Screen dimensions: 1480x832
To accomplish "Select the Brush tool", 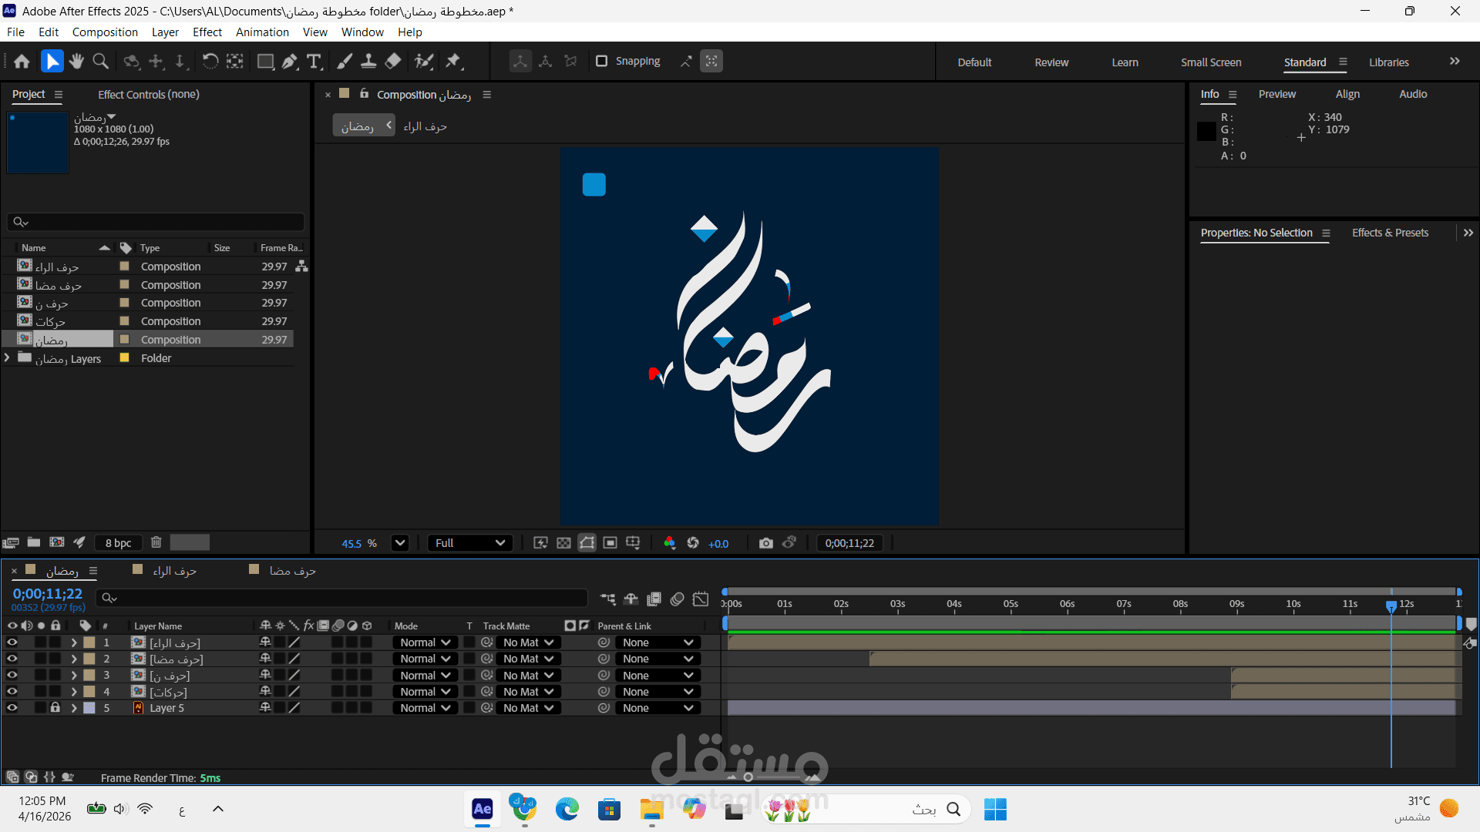I will tap(345, 62).
